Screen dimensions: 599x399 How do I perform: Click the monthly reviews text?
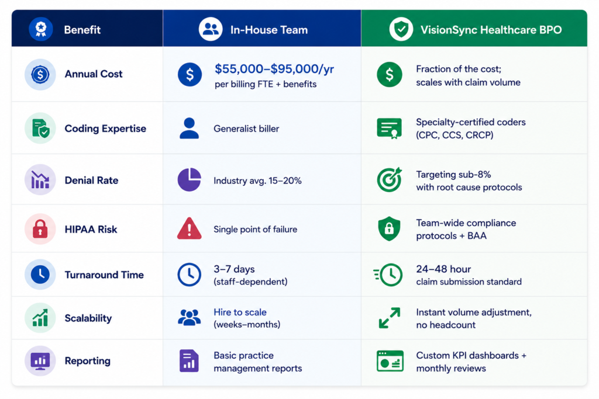(x=451, y=369)
